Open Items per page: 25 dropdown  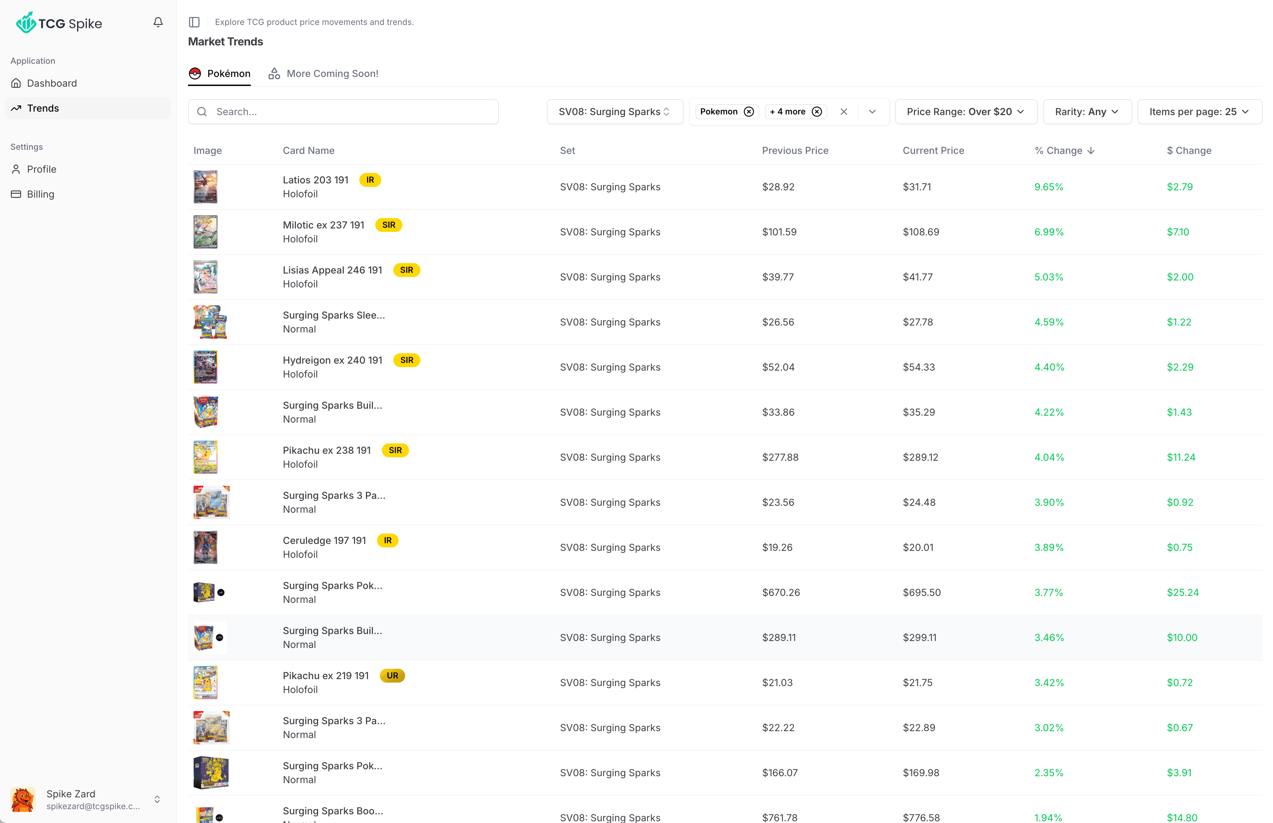click(x=1200, y=112)
